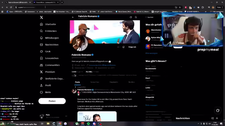Viewport: 225px width, 126px height.
Task: Reload the page
Action: (x=11, y=7)
